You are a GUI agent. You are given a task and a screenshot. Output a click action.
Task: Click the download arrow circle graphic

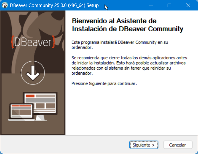[x=33, y=73]
